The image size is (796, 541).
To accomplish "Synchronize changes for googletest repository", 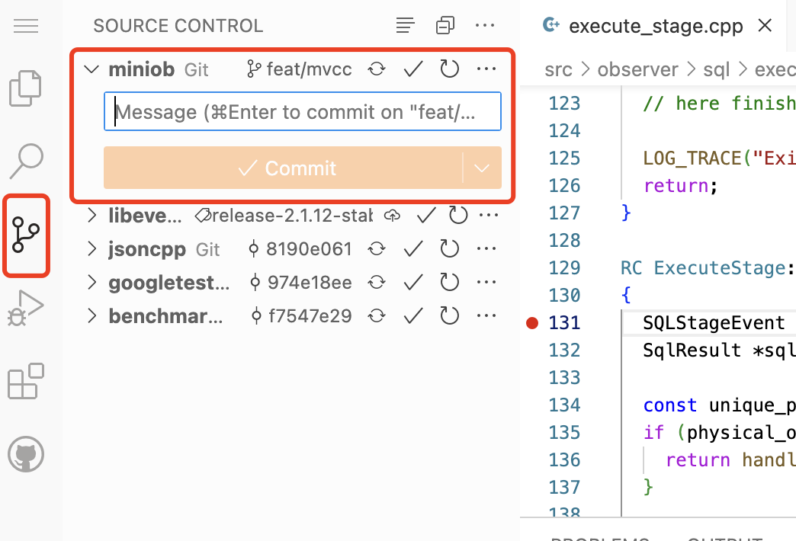I will [x=377, y=282].
